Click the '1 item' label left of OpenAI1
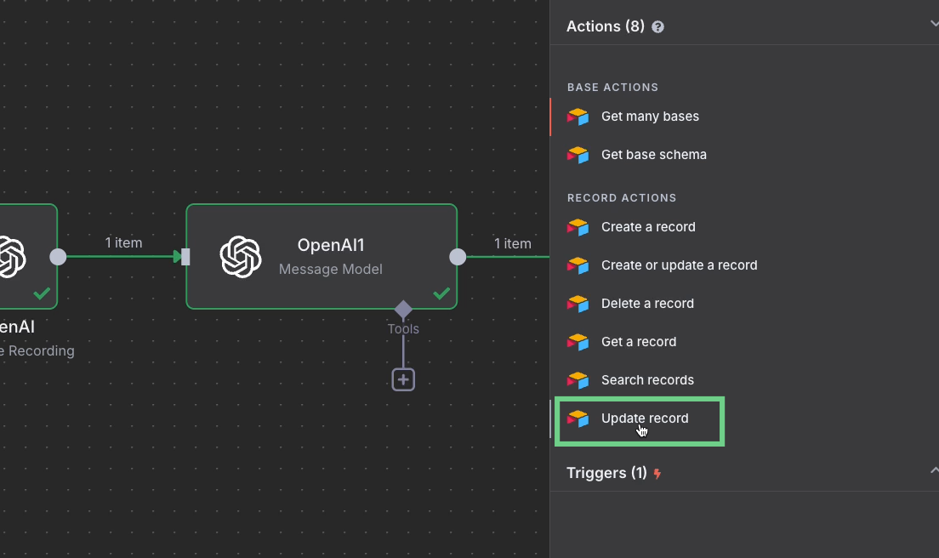 (123, 242)
